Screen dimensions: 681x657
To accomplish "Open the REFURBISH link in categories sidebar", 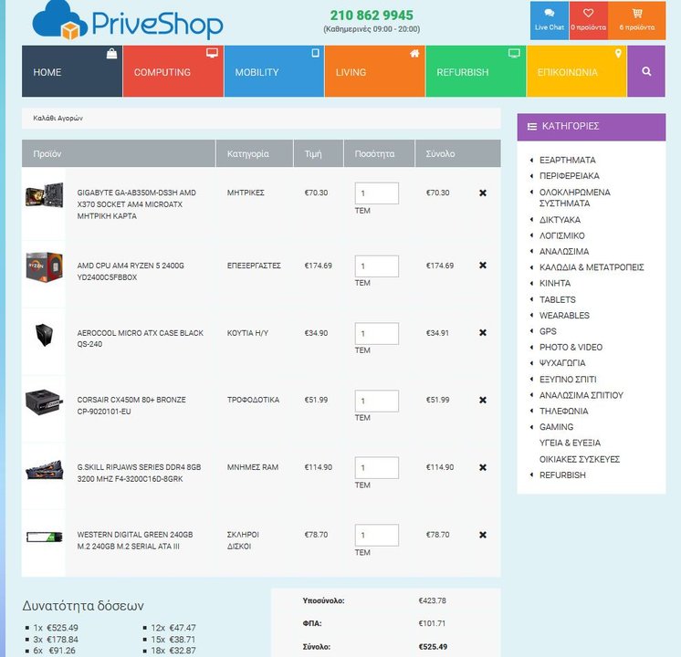I will [562, 475].
